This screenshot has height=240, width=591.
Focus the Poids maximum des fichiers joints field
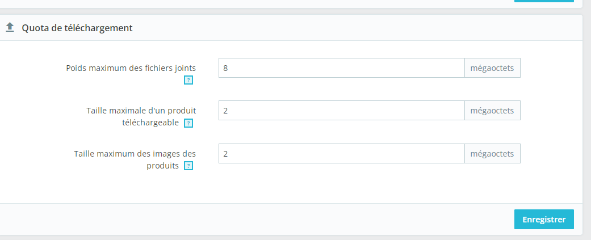tap(341, 68)
